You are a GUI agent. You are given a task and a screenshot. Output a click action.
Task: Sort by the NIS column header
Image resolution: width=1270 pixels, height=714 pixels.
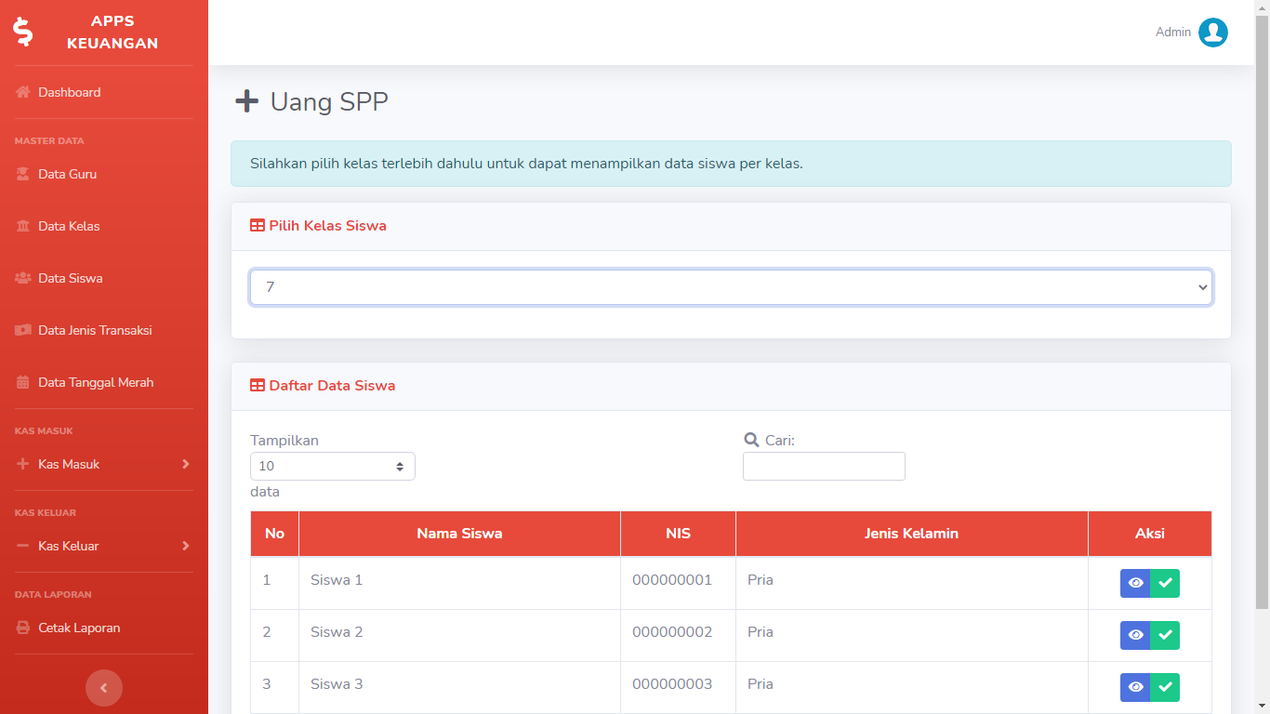(x=678, y=534)
